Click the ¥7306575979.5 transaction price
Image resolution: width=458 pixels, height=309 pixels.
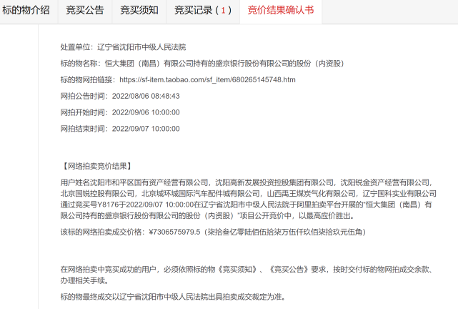tap(174, 232)
